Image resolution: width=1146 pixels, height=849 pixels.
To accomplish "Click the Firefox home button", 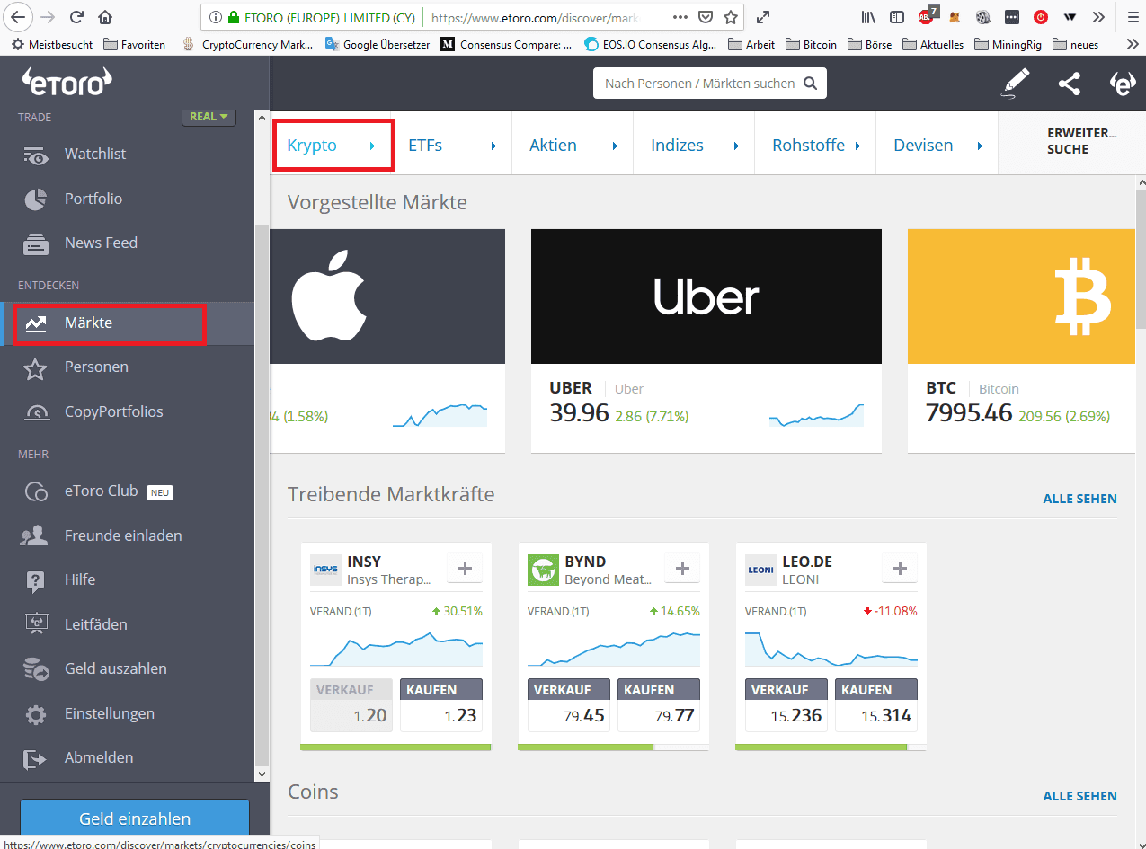I will coord(105,16).
